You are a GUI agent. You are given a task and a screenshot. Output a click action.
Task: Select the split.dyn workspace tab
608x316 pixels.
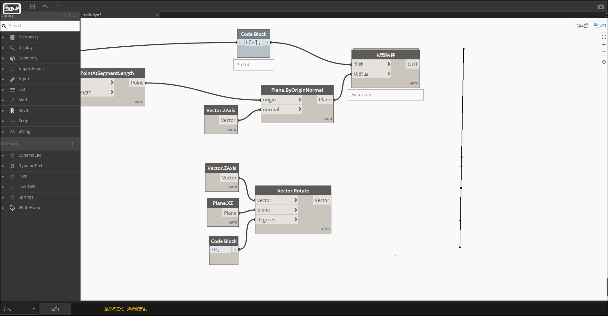click(x=92, y=15)
